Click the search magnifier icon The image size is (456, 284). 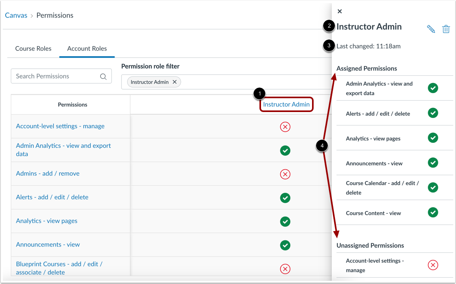click(x=103, y=76)
